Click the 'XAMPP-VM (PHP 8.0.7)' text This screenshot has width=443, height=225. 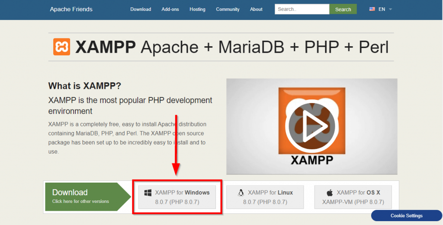coord(353,202)
